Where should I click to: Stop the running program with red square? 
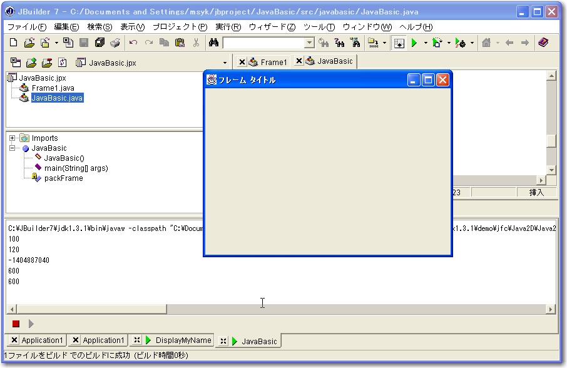click(16, 324)
